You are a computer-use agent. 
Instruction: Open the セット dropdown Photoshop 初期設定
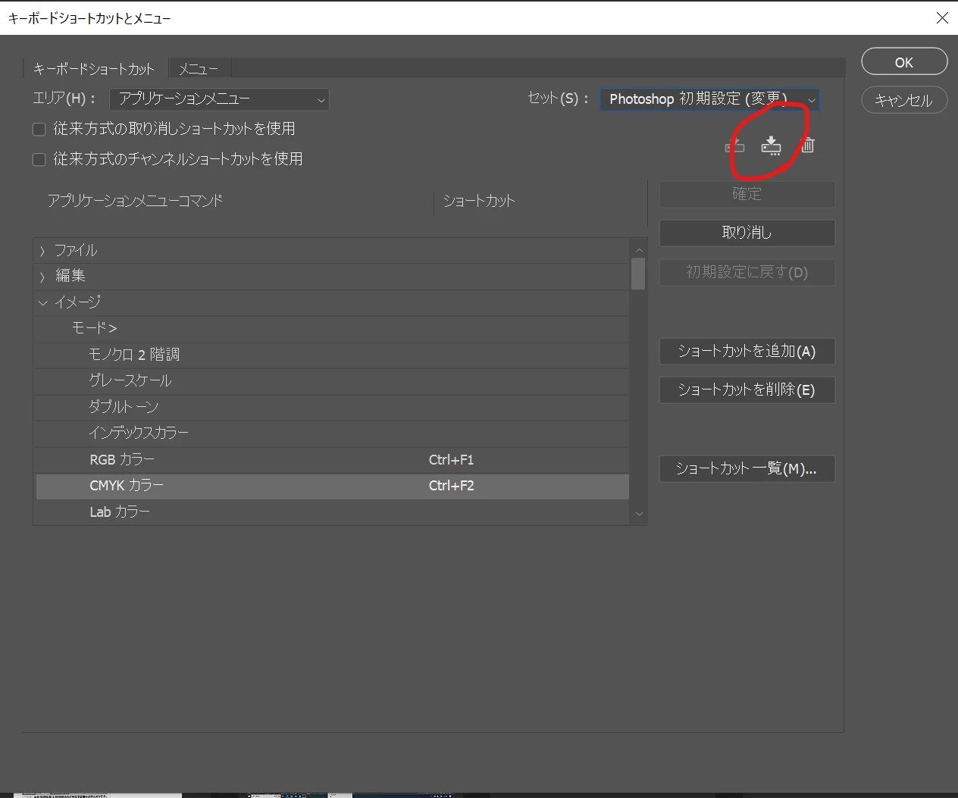tap(709, 99)
